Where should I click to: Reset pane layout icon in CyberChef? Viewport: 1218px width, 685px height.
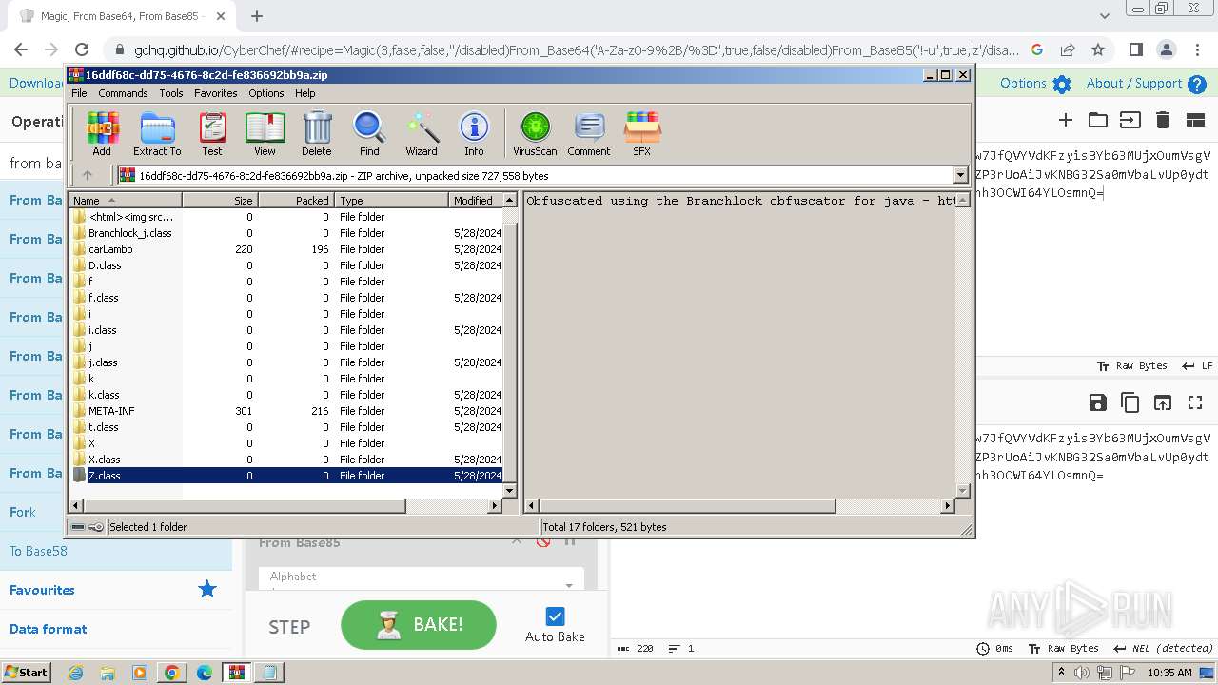coord(1195,120)
